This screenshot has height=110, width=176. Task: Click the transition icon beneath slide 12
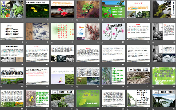tap(103, 42)
